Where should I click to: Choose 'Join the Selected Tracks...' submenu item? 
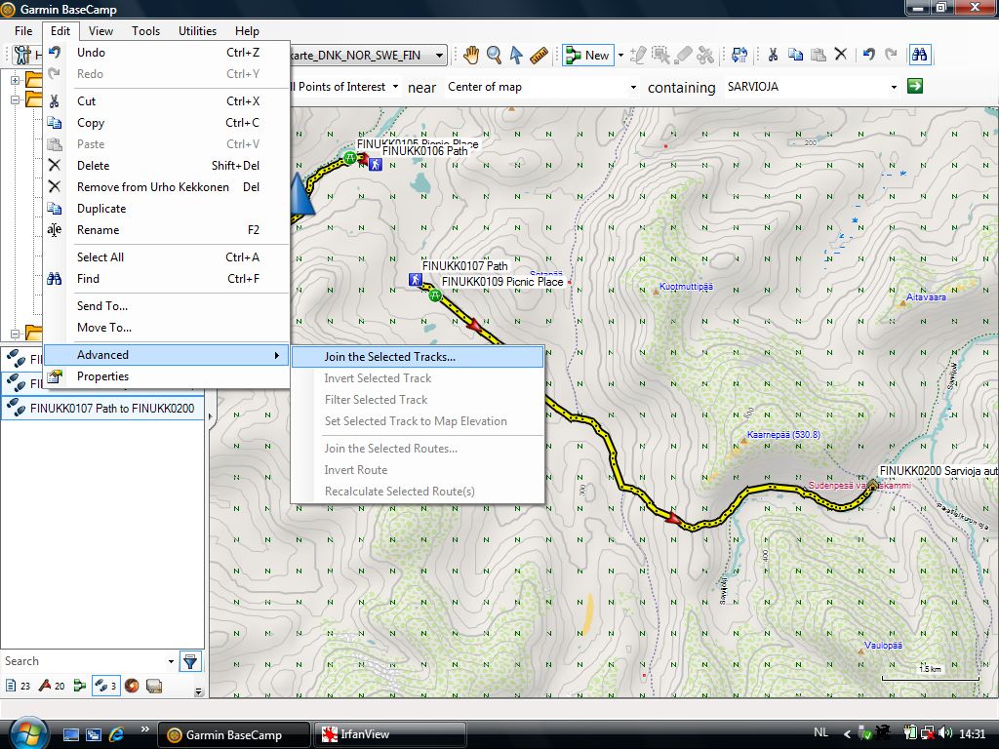[389, 357]
